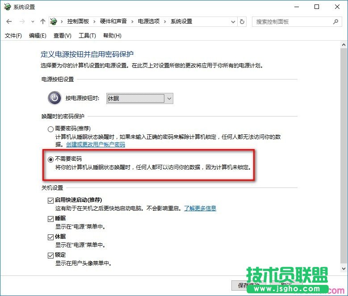Toggle the 启用快速启动 checkbox
Screen dimensions: 348x296
click(50, 200)
